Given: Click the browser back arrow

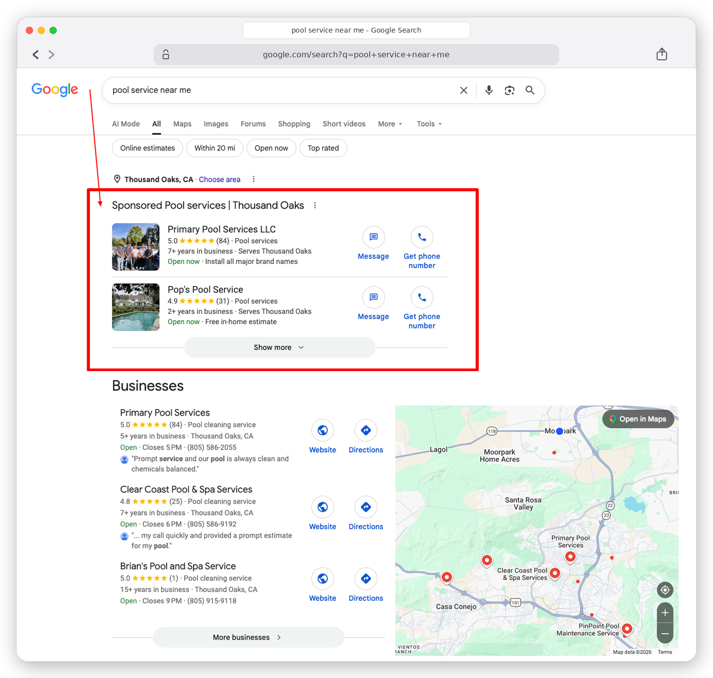Looking at the screenshot, I should pyautogui.click(x=36, y=54).
